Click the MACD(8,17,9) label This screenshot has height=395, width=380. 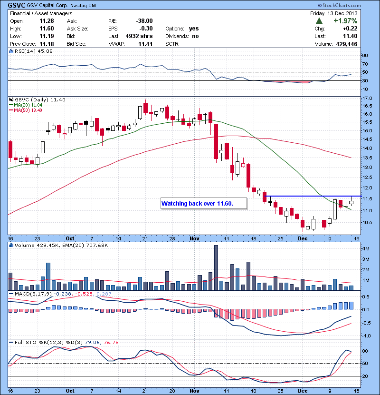click(x=33, y=294)
